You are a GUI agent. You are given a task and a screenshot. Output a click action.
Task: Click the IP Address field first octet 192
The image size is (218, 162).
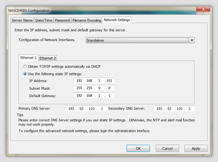click(x=79, y=80)
